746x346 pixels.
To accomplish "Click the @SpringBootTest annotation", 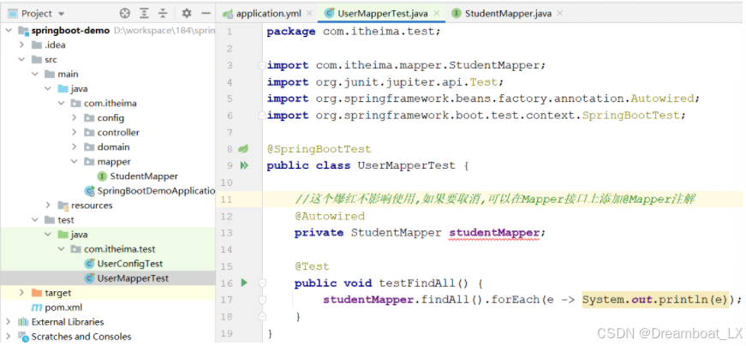I will click(319, 149).
